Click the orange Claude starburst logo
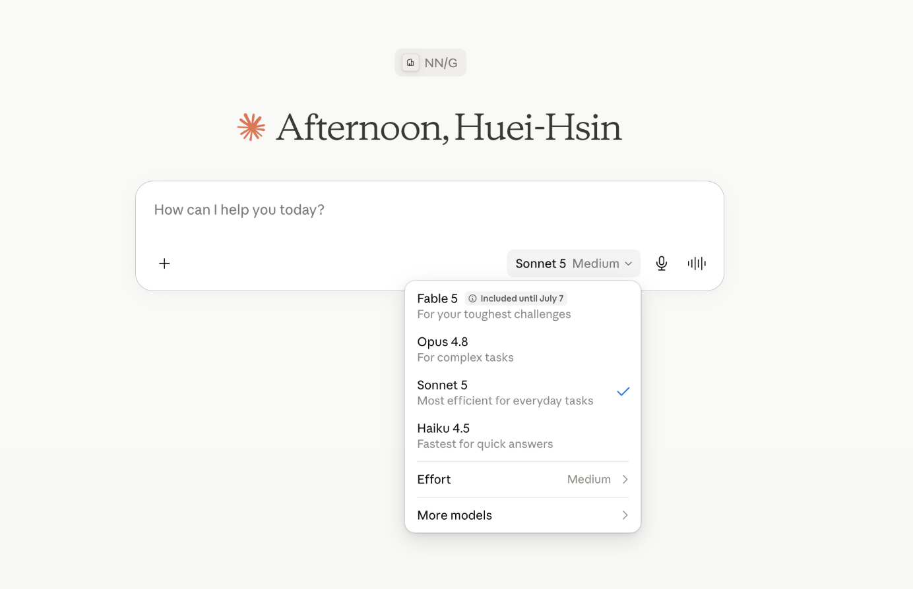Viewport: 913px width, 589px height. point(251,127)
